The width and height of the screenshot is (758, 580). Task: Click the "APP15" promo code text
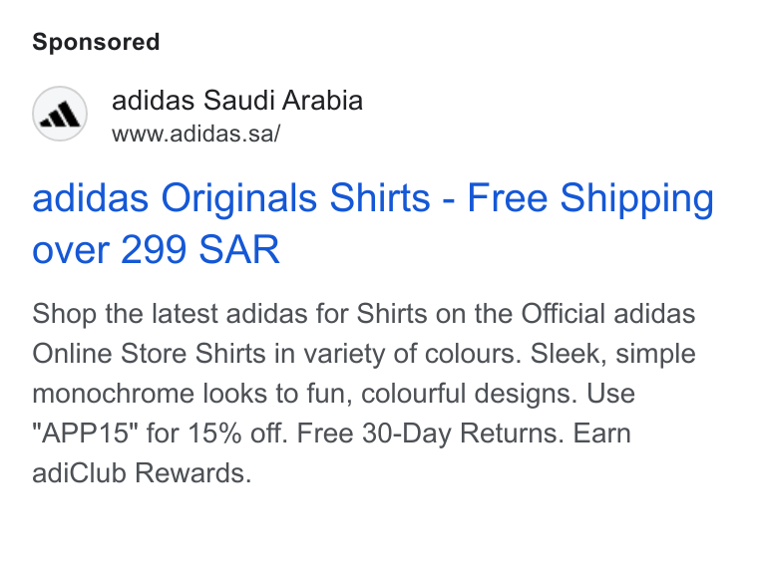click(x=88, y=433)
